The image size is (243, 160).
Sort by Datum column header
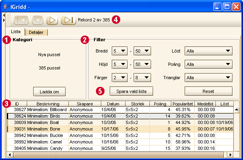coord(113,104)
